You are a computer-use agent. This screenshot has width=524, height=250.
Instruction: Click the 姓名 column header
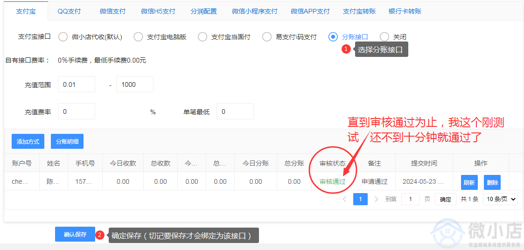click(54, 163)
